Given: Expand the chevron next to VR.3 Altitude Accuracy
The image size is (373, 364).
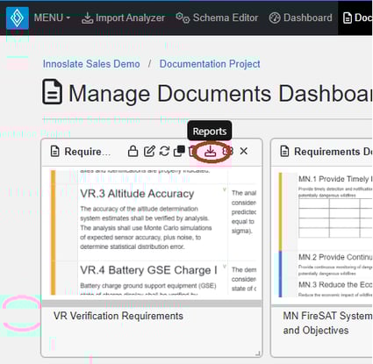Looking at the screenshot, I should 225,189.
